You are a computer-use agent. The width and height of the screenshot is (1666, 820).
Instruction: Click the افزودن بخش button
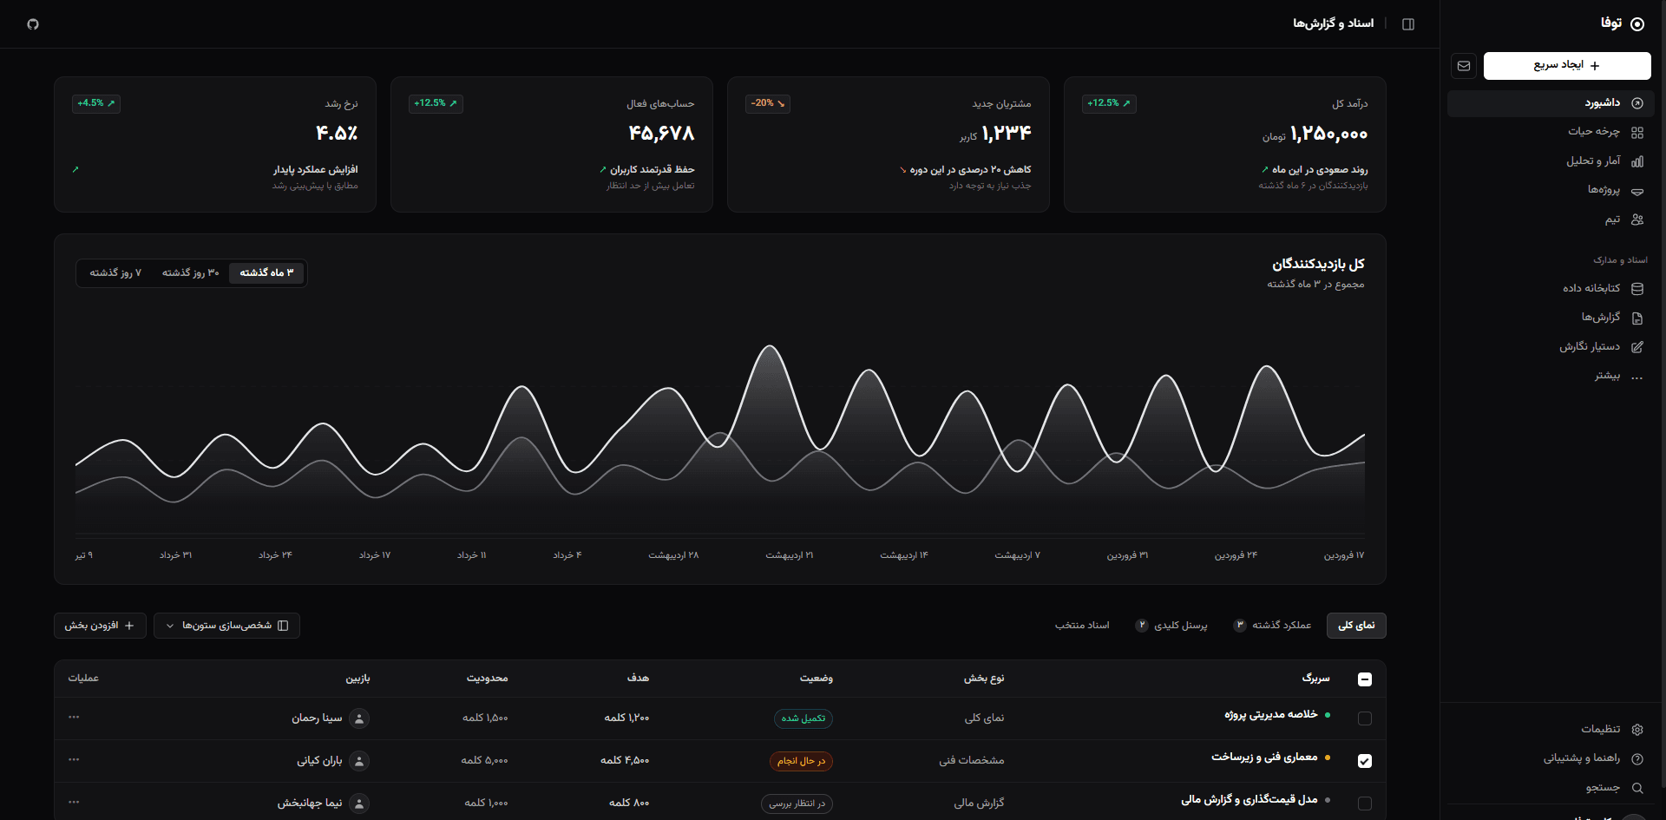[100, 626]
